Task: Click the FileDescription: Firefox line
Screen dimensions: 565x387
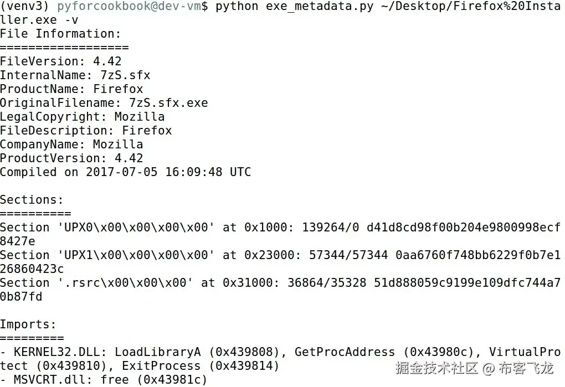Action: 86,131
